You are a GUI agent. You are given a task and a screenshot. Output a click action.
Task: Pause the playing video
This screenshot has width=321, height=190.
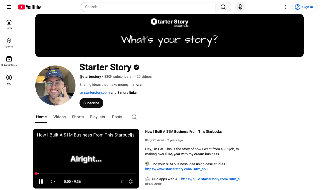click(41, 181)
